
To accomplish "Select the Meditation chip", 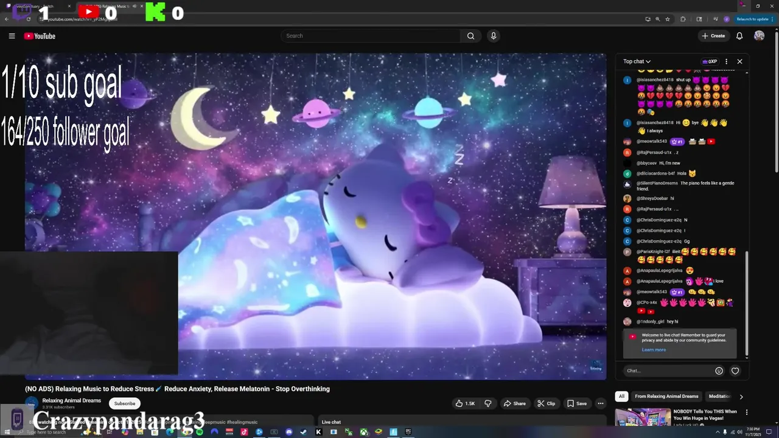I will pos(719,396).
